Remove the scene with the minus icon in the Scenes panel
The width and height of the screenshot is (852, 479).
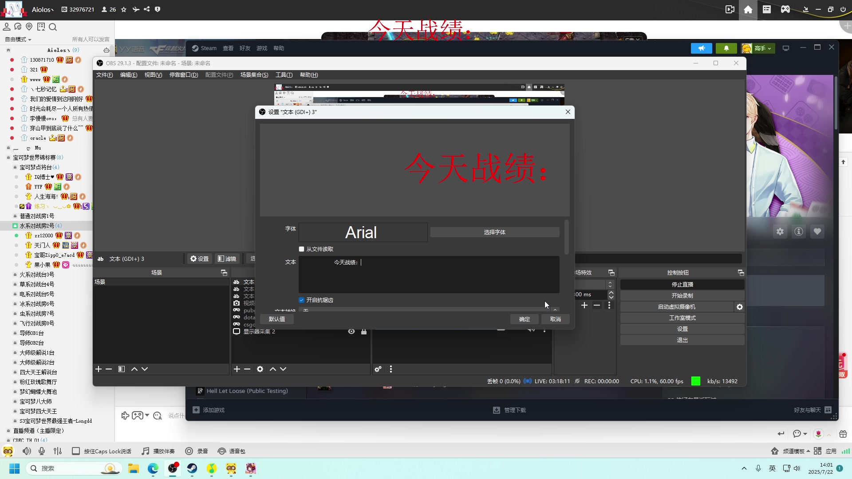coord(109,369)
